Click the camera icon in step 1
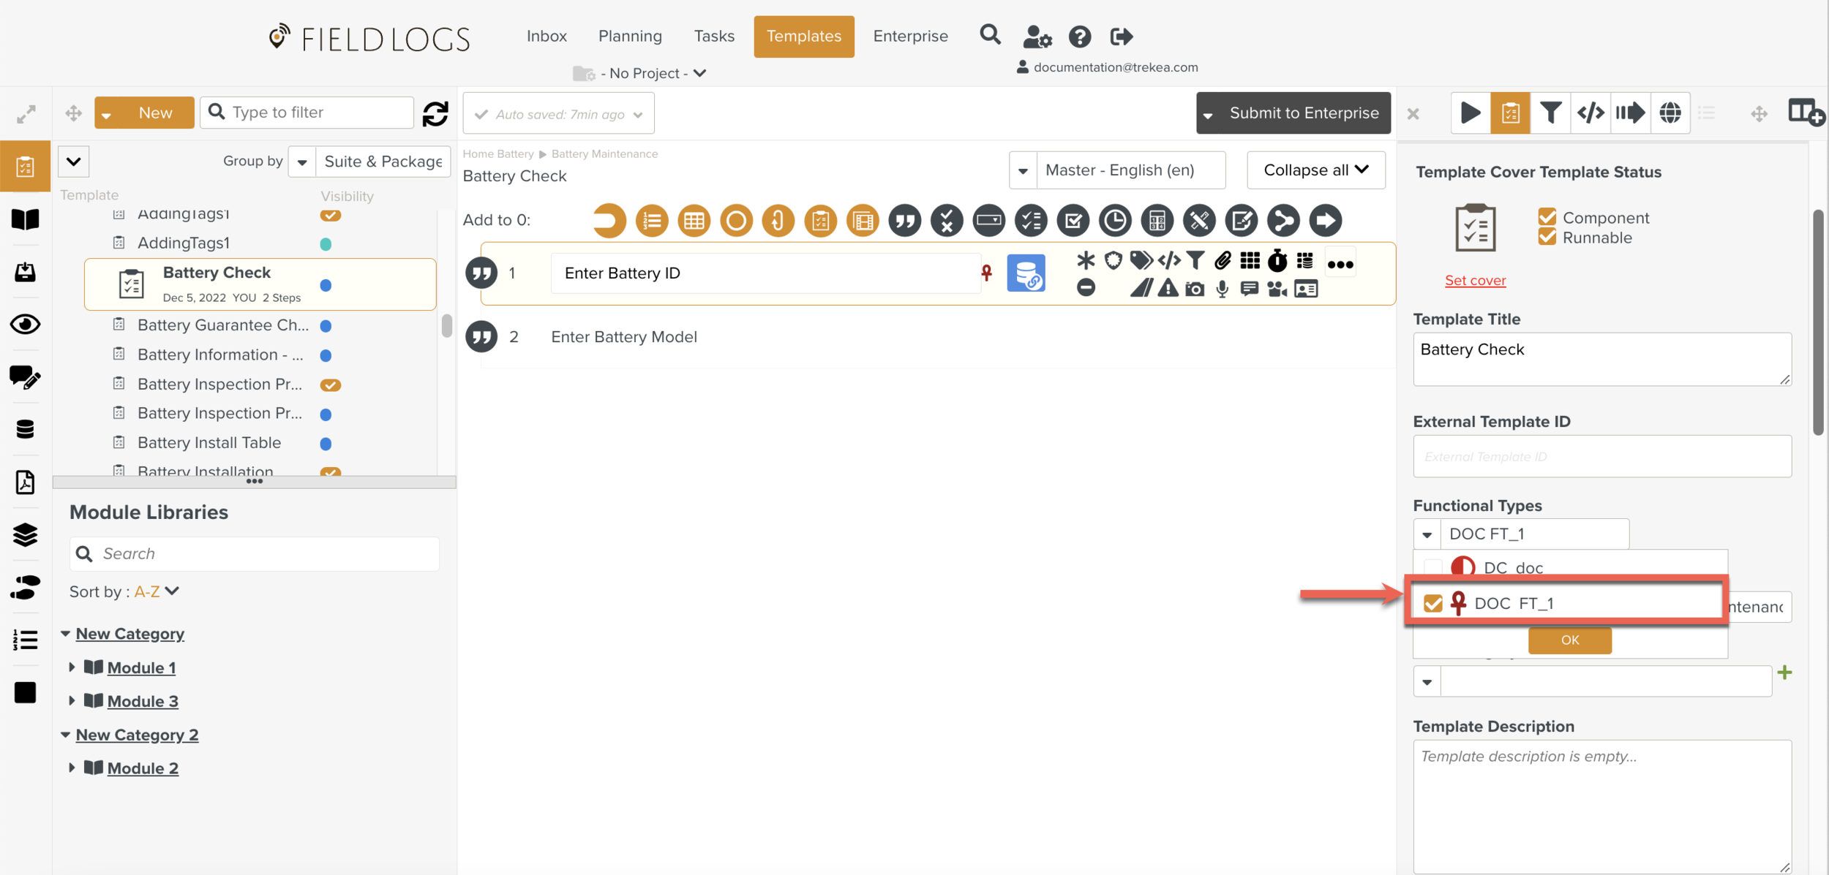 pyautogui.click(x=1195, y=289)
